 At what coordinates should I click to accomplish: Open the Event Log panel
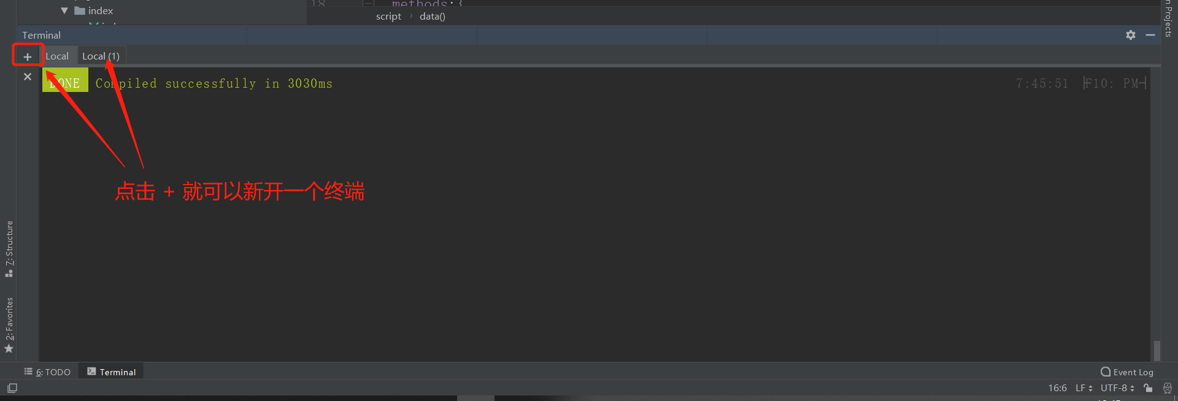[x=1127, y=372]
